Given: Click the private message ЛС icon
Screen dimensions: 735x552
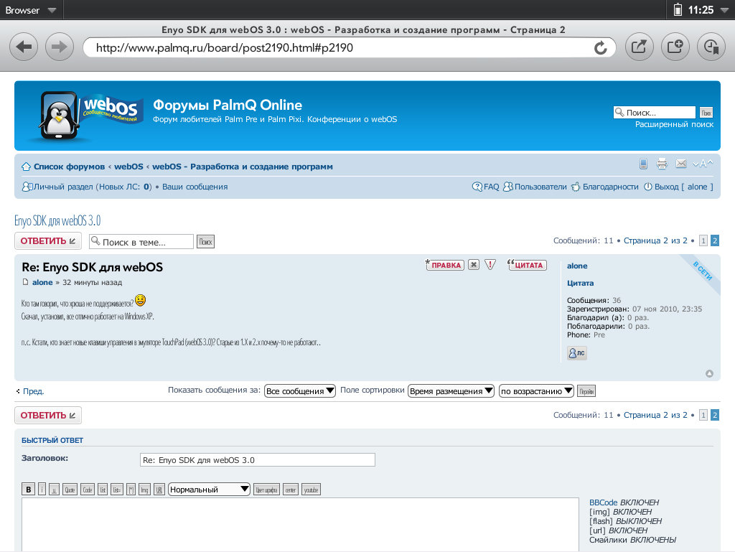Looking at the screenshot, I should pyautogui.click(x=576, y=353).
